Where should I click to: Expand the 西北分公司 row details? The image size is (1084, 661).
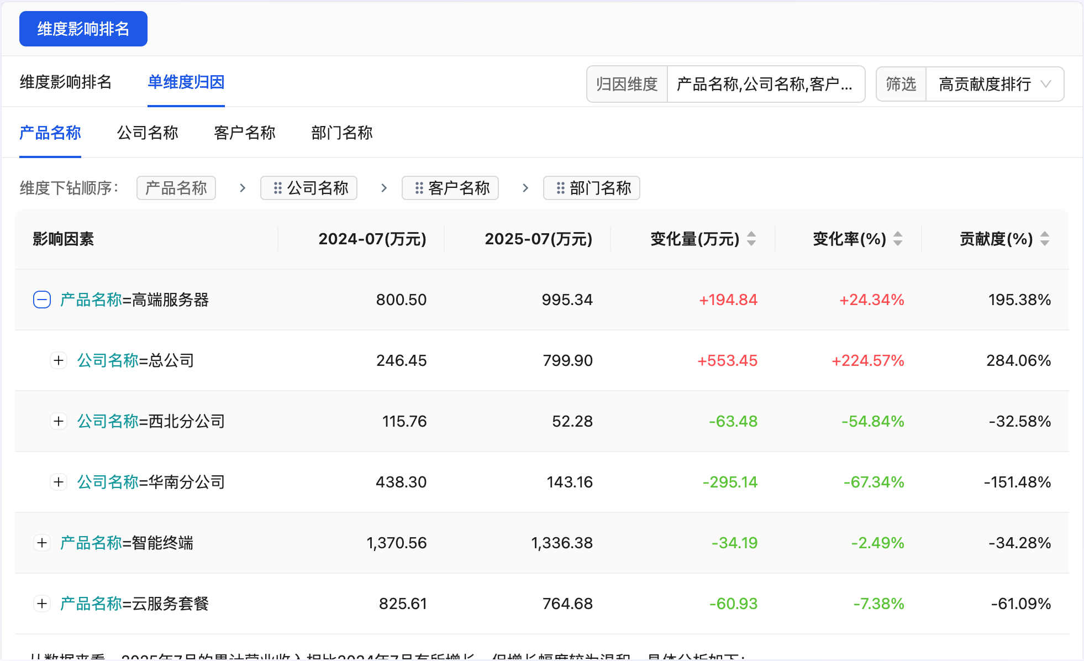click(x=59, y=421)
